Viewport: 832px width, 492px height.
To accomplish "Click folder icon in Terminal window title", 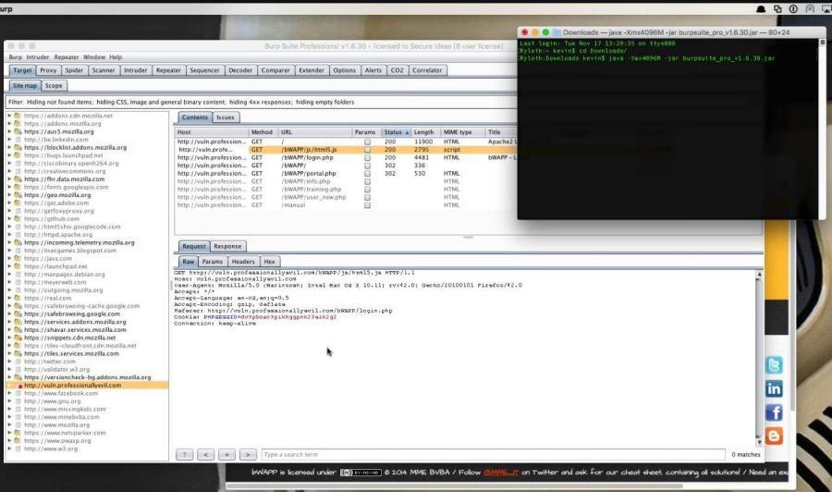I will (557, 32).
